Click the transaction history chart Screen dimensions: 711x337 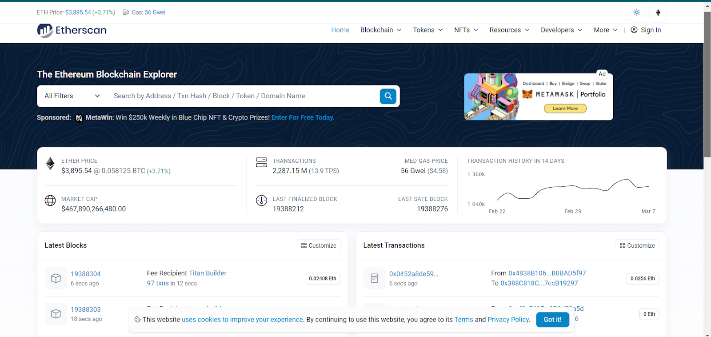point(563,190)
